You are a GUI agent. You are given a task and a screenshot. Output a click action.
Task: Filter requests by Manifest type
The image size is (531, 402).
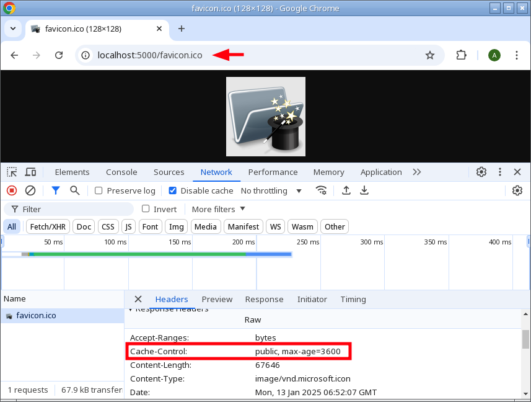244,227
